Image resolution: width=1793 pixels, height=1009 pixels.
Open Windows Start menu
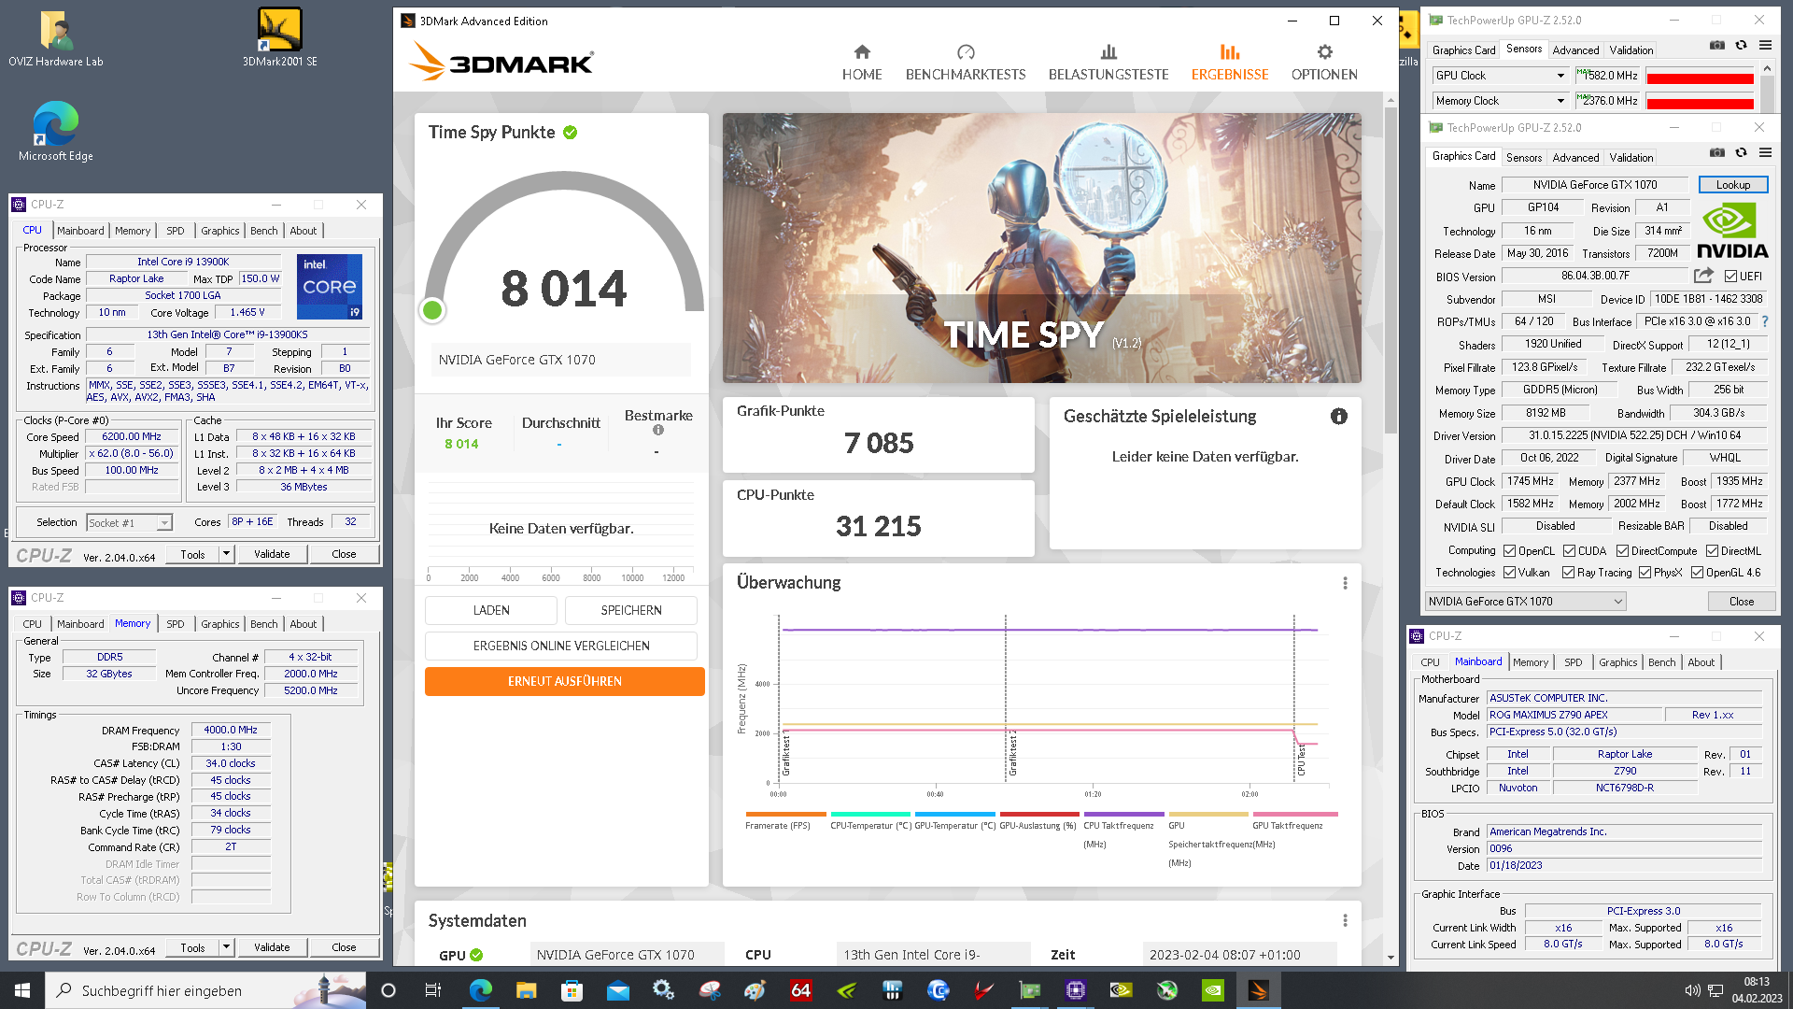(x=22, y=990)
